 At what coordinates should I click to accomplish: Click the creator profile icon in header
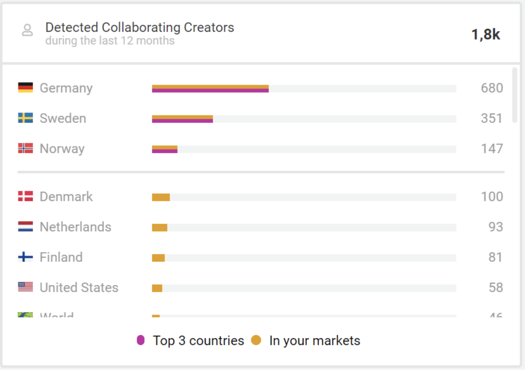[x=27, y=30]
